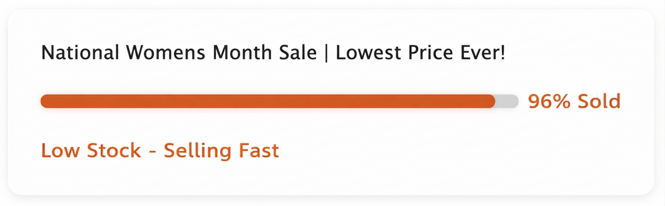Select the word "Stock" in the orange notice
The image size is (665, 206).
[113, 151]
